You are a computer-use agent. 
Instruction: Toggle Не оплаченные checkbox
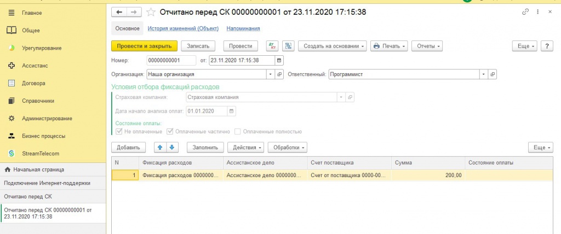[x=120, y=131]
